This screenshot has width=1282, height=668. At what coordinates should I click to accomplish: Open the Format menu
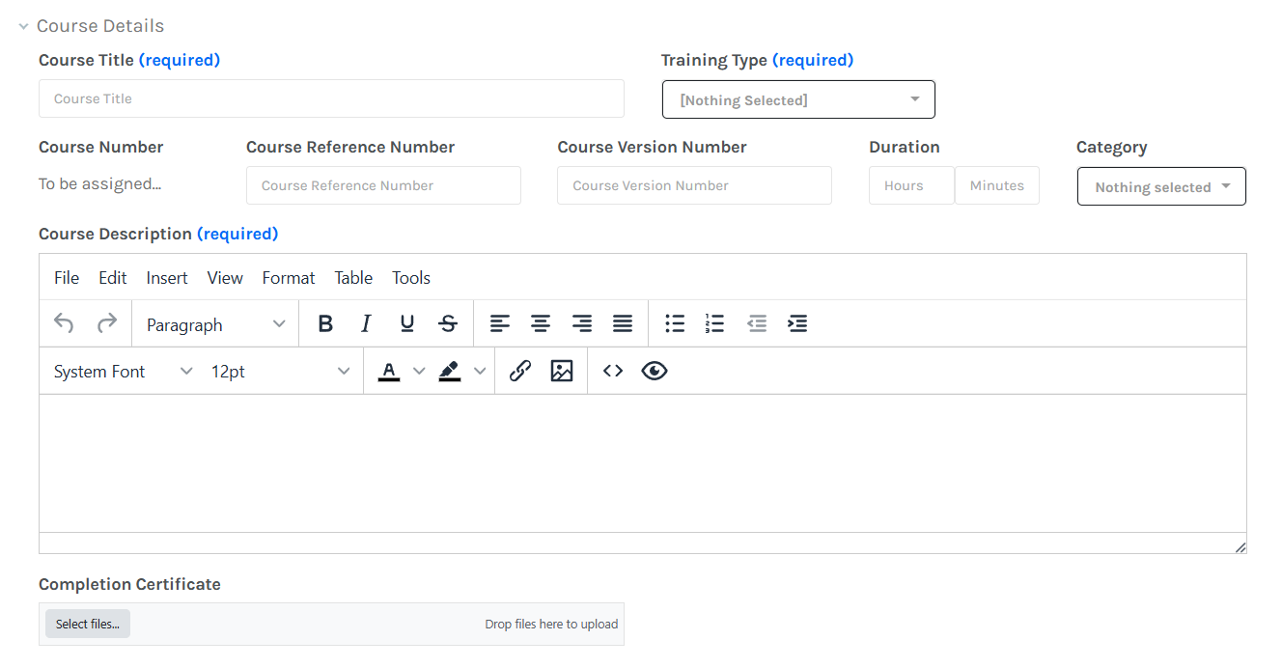click(289, 278)
